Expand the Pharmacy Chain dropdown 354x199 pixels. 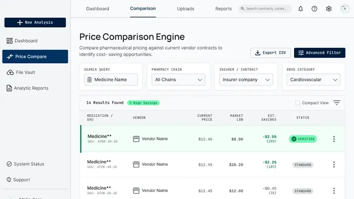[178, 79]
